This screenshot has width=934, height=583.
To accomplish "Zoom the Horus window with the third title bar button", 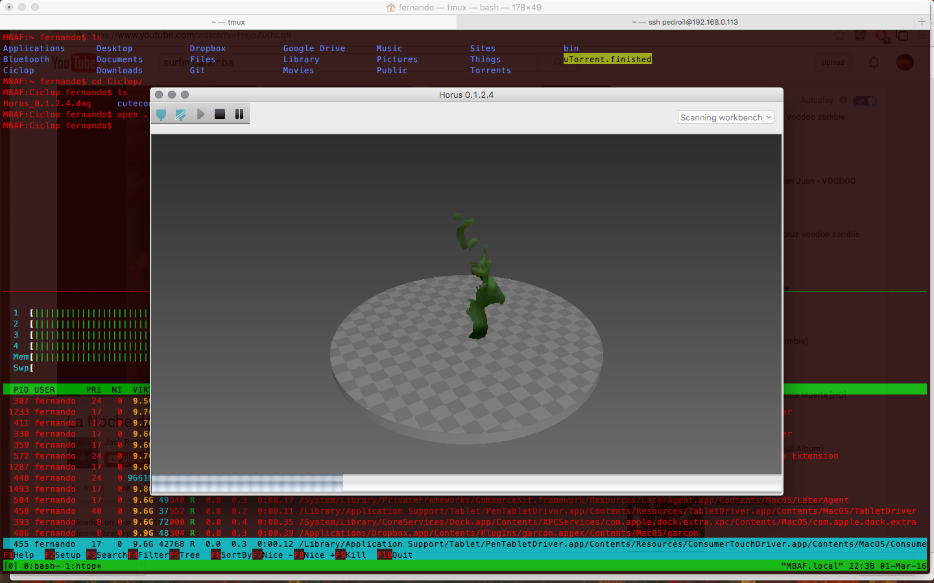I will click(185, 95).
